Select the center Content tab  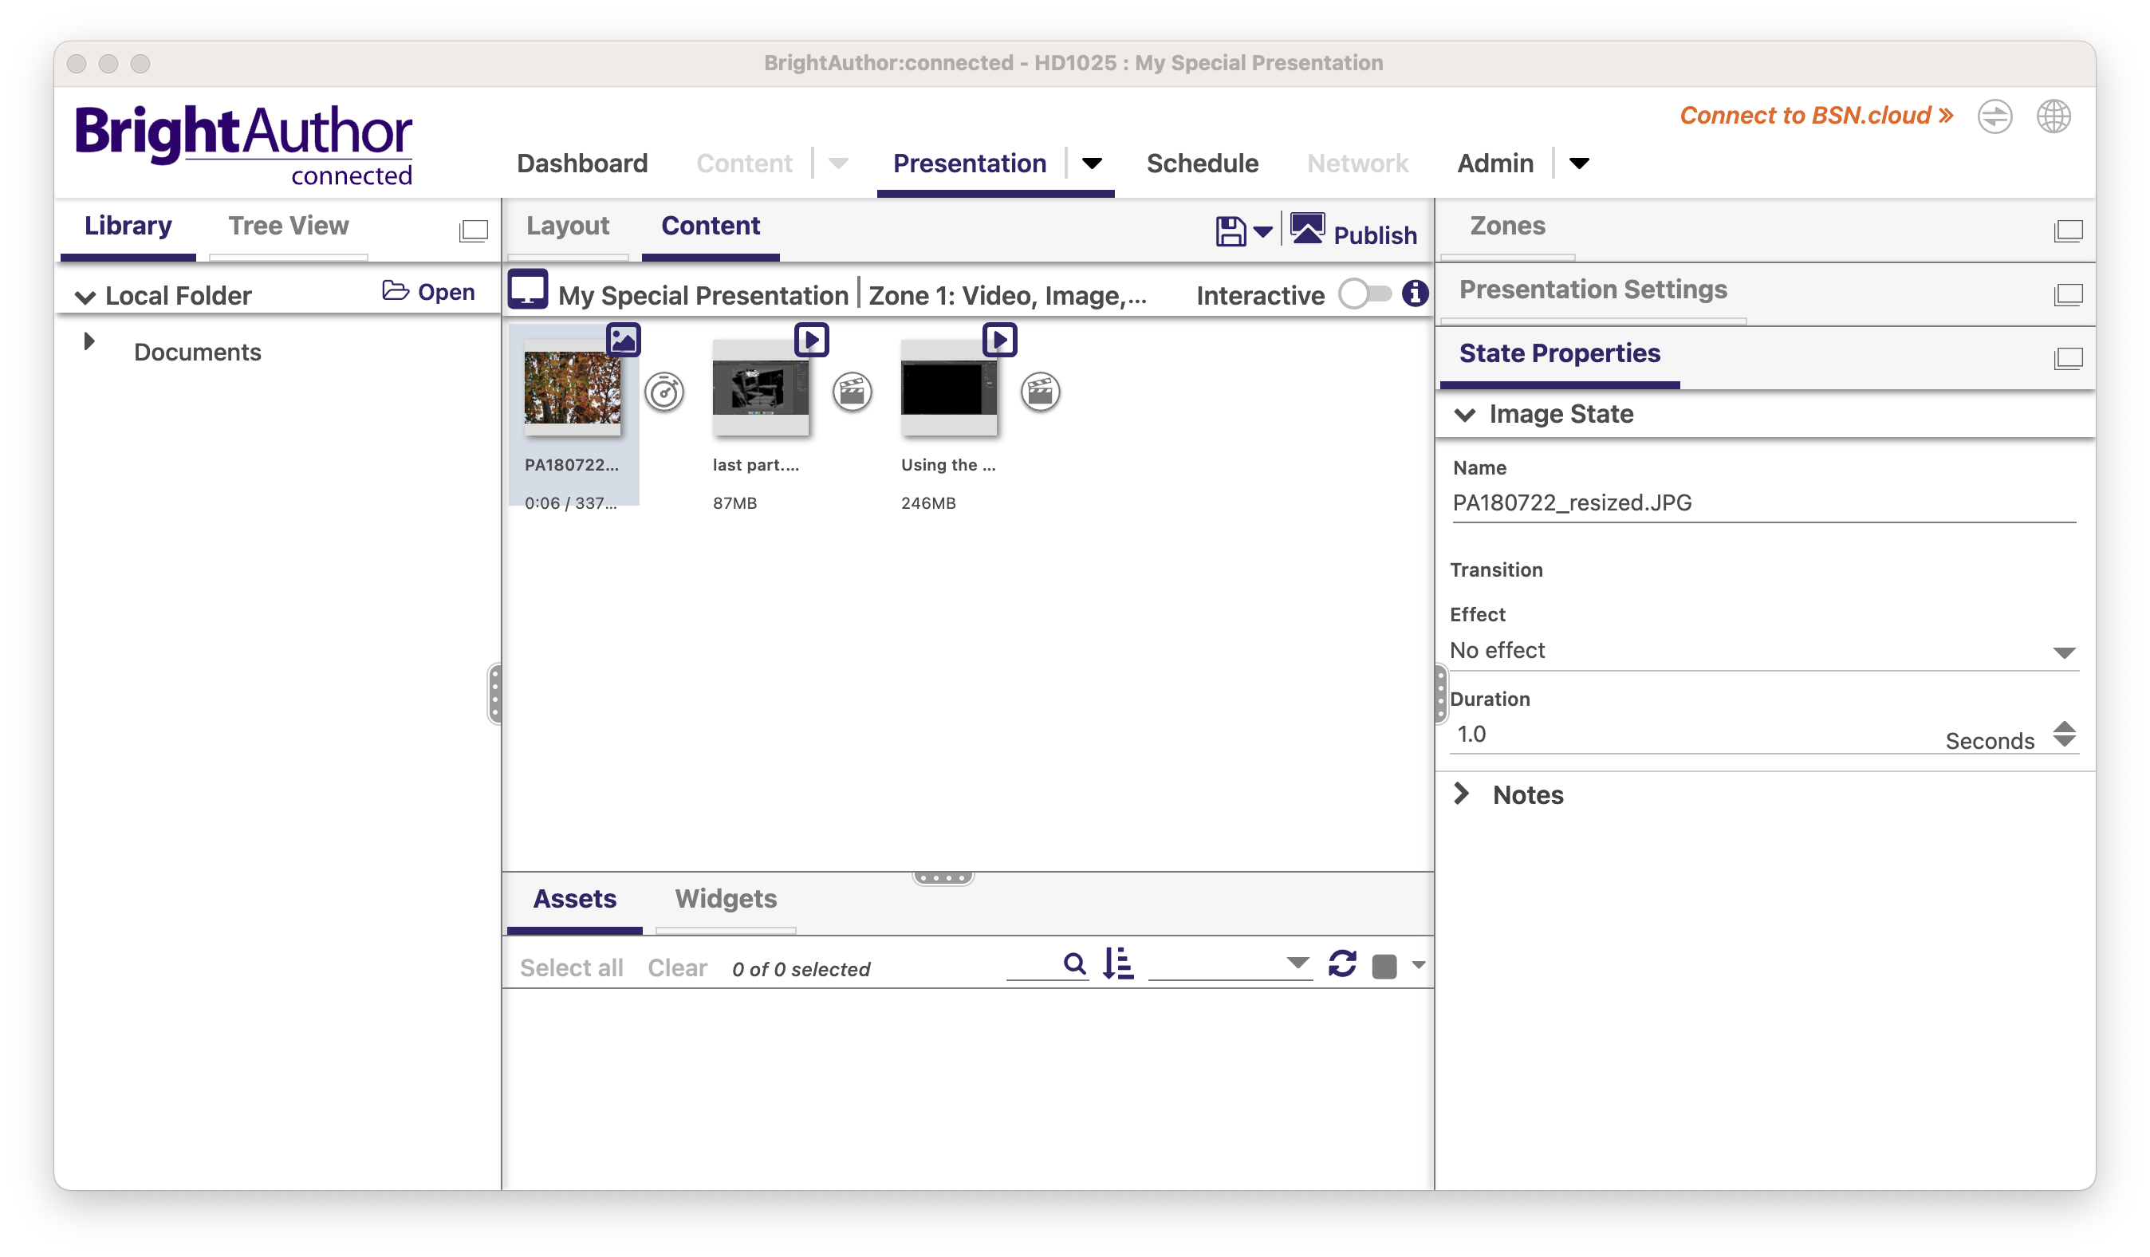pos(710,227)
